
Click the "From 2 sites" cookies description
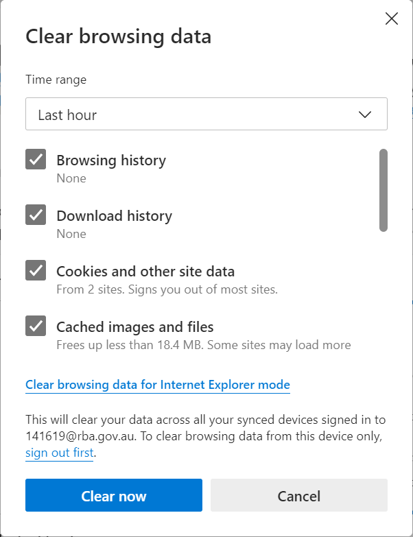click(x=167, y=289)
